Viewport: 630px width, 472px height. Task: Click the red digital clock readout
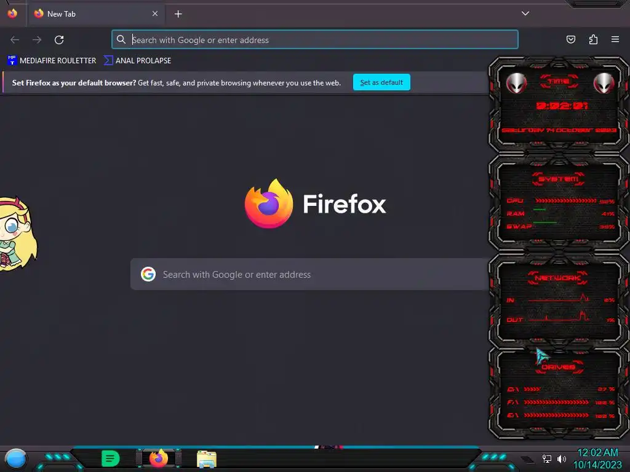click(x=562, y=106)
